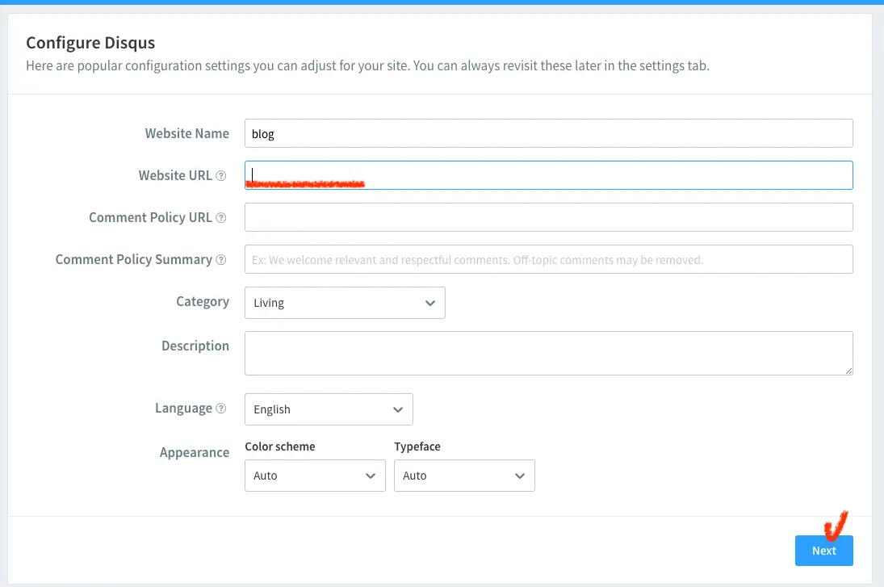This screenshot has width=884, height=587.
Task: Focus the Description text area
Action: tap(548, 353)
